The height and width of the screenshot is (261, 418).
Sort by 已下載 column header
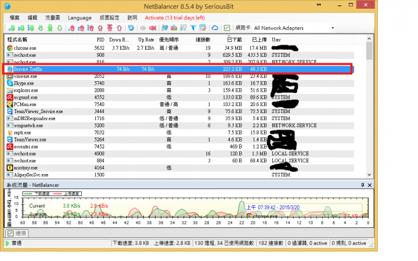click(229, 39)
